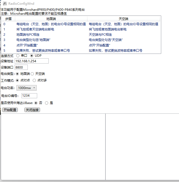The height and width of the screenshot is (182, 179).
Task: Select 点对点 work mode
Action: coord(17,80)
